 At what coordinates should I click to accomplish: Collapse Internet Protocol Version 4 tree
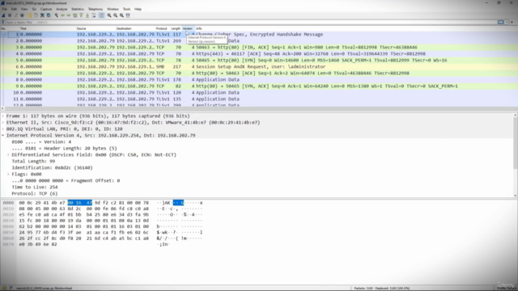tap(3, 135)
